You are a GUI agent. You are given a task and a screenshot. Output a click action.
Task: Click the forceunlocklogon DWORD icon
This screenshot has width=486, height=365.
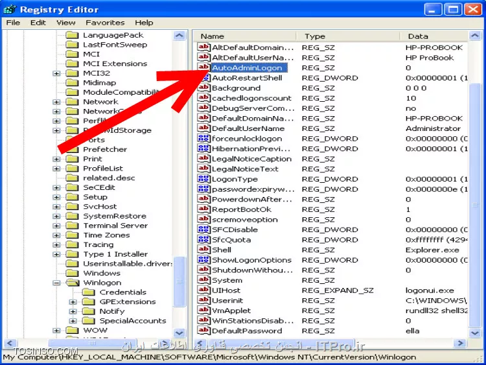click(203, 138)
